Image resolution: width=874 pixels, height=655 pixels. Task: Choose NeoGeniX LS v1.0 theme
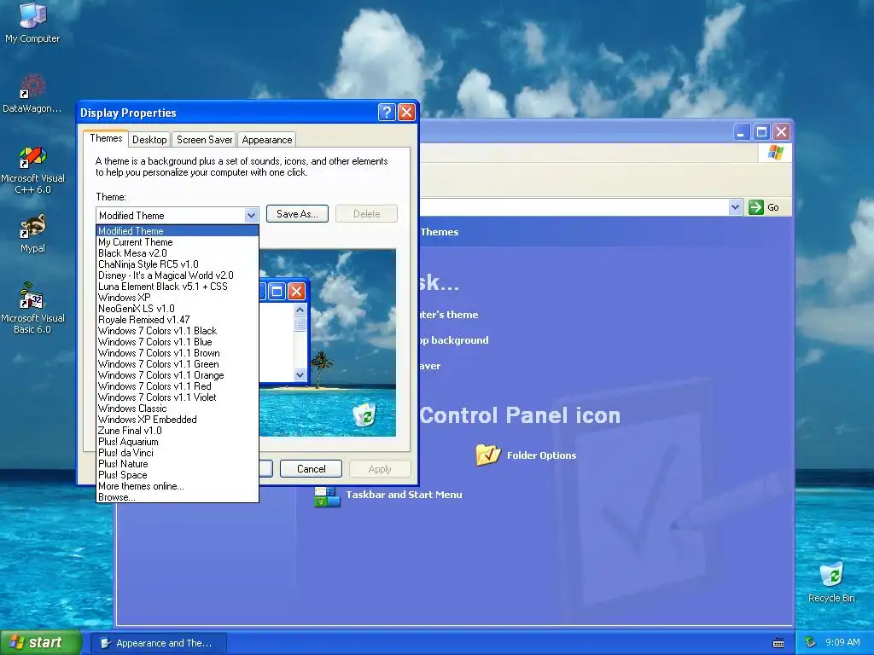pyautogui.click(x=178, y=309)
